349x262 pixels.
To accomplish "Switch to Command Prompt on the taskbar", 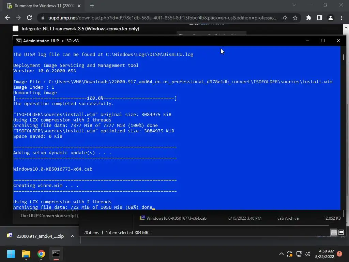I will click(56, 254).
